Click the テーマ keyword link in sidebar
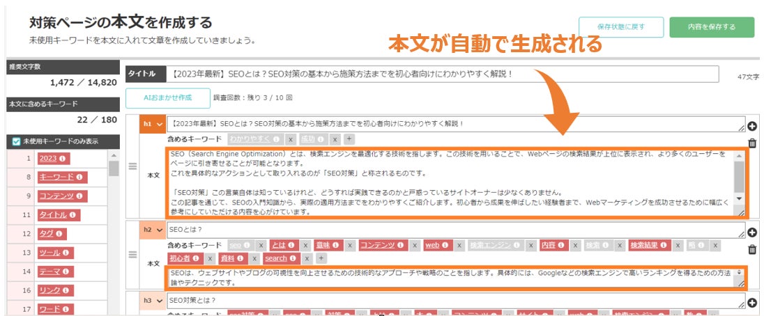764x316 pixels. pyautogui.click(x=49, y=271)
